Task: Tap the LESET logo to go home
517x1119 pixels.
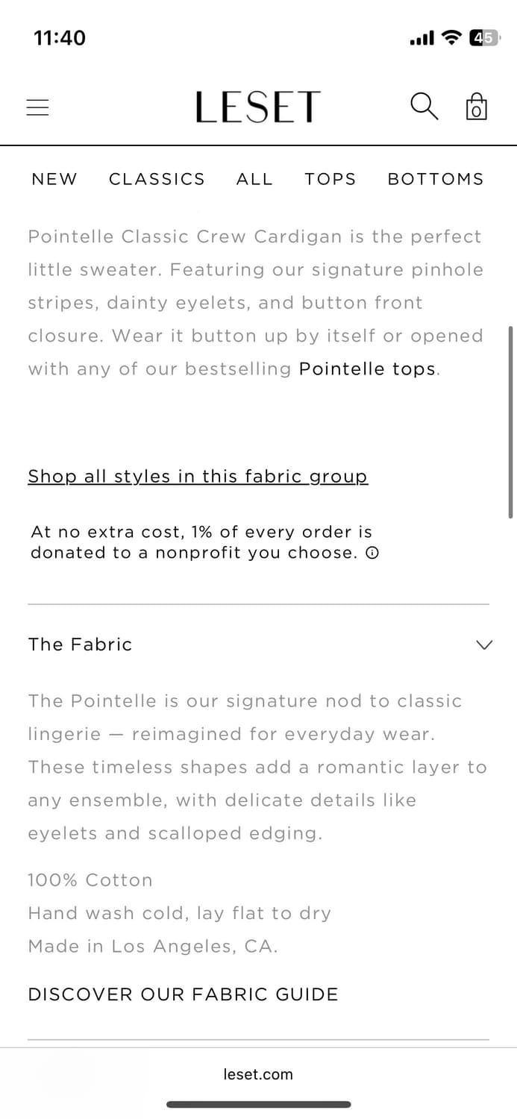Action: click(x=258, y=107)
